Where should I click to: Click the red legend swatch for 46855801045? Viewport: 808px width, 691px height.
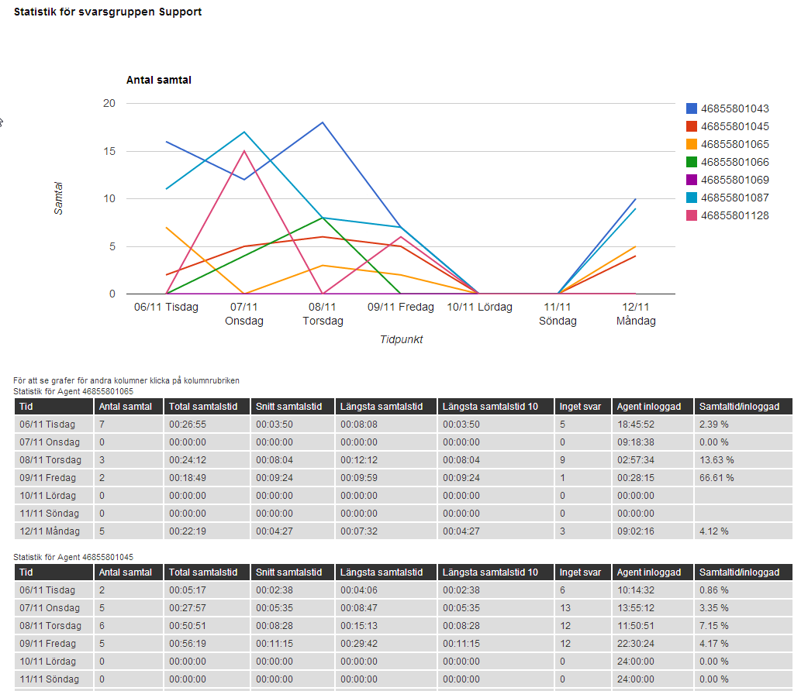(692, 126)
